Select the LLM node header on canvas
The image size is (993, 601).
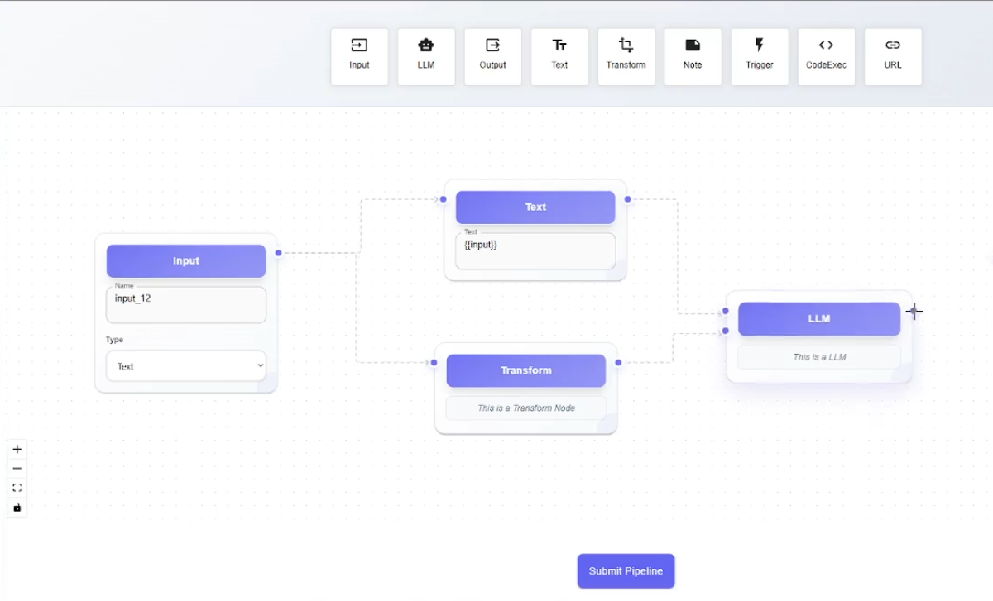pyautogui.click(x=818, y=319)
